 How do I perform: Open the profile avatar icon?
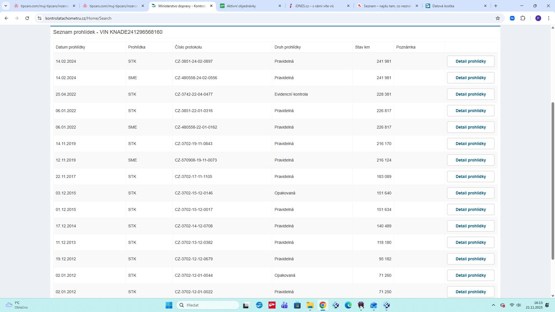coord(538,18)
